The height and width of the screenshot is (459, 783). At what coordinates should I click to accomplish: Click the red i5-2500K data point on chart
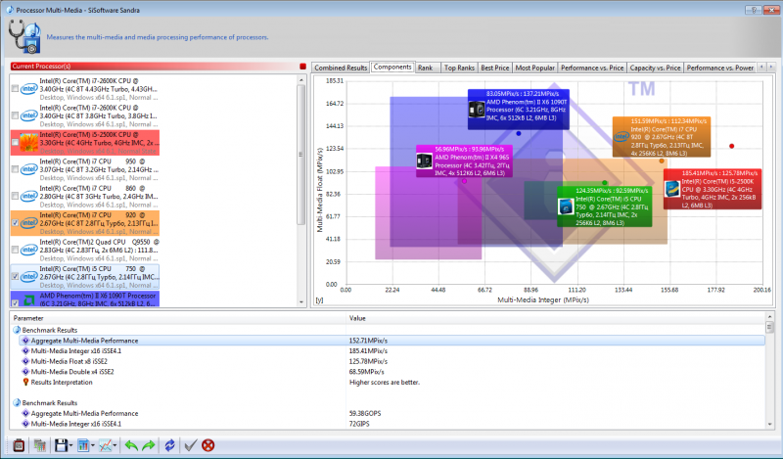(x=731, y=147)
